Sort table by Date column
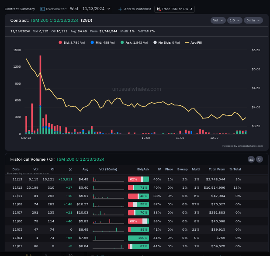 pos(16,169)
